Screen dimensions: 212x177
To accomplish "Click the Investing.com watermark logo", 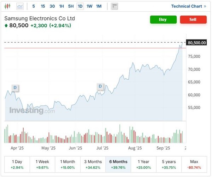I will 32,111.
